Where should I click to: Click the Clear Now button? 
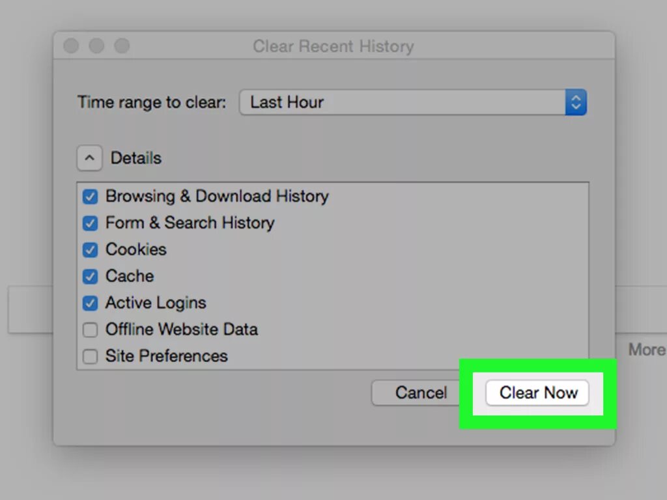coord(537,393)
